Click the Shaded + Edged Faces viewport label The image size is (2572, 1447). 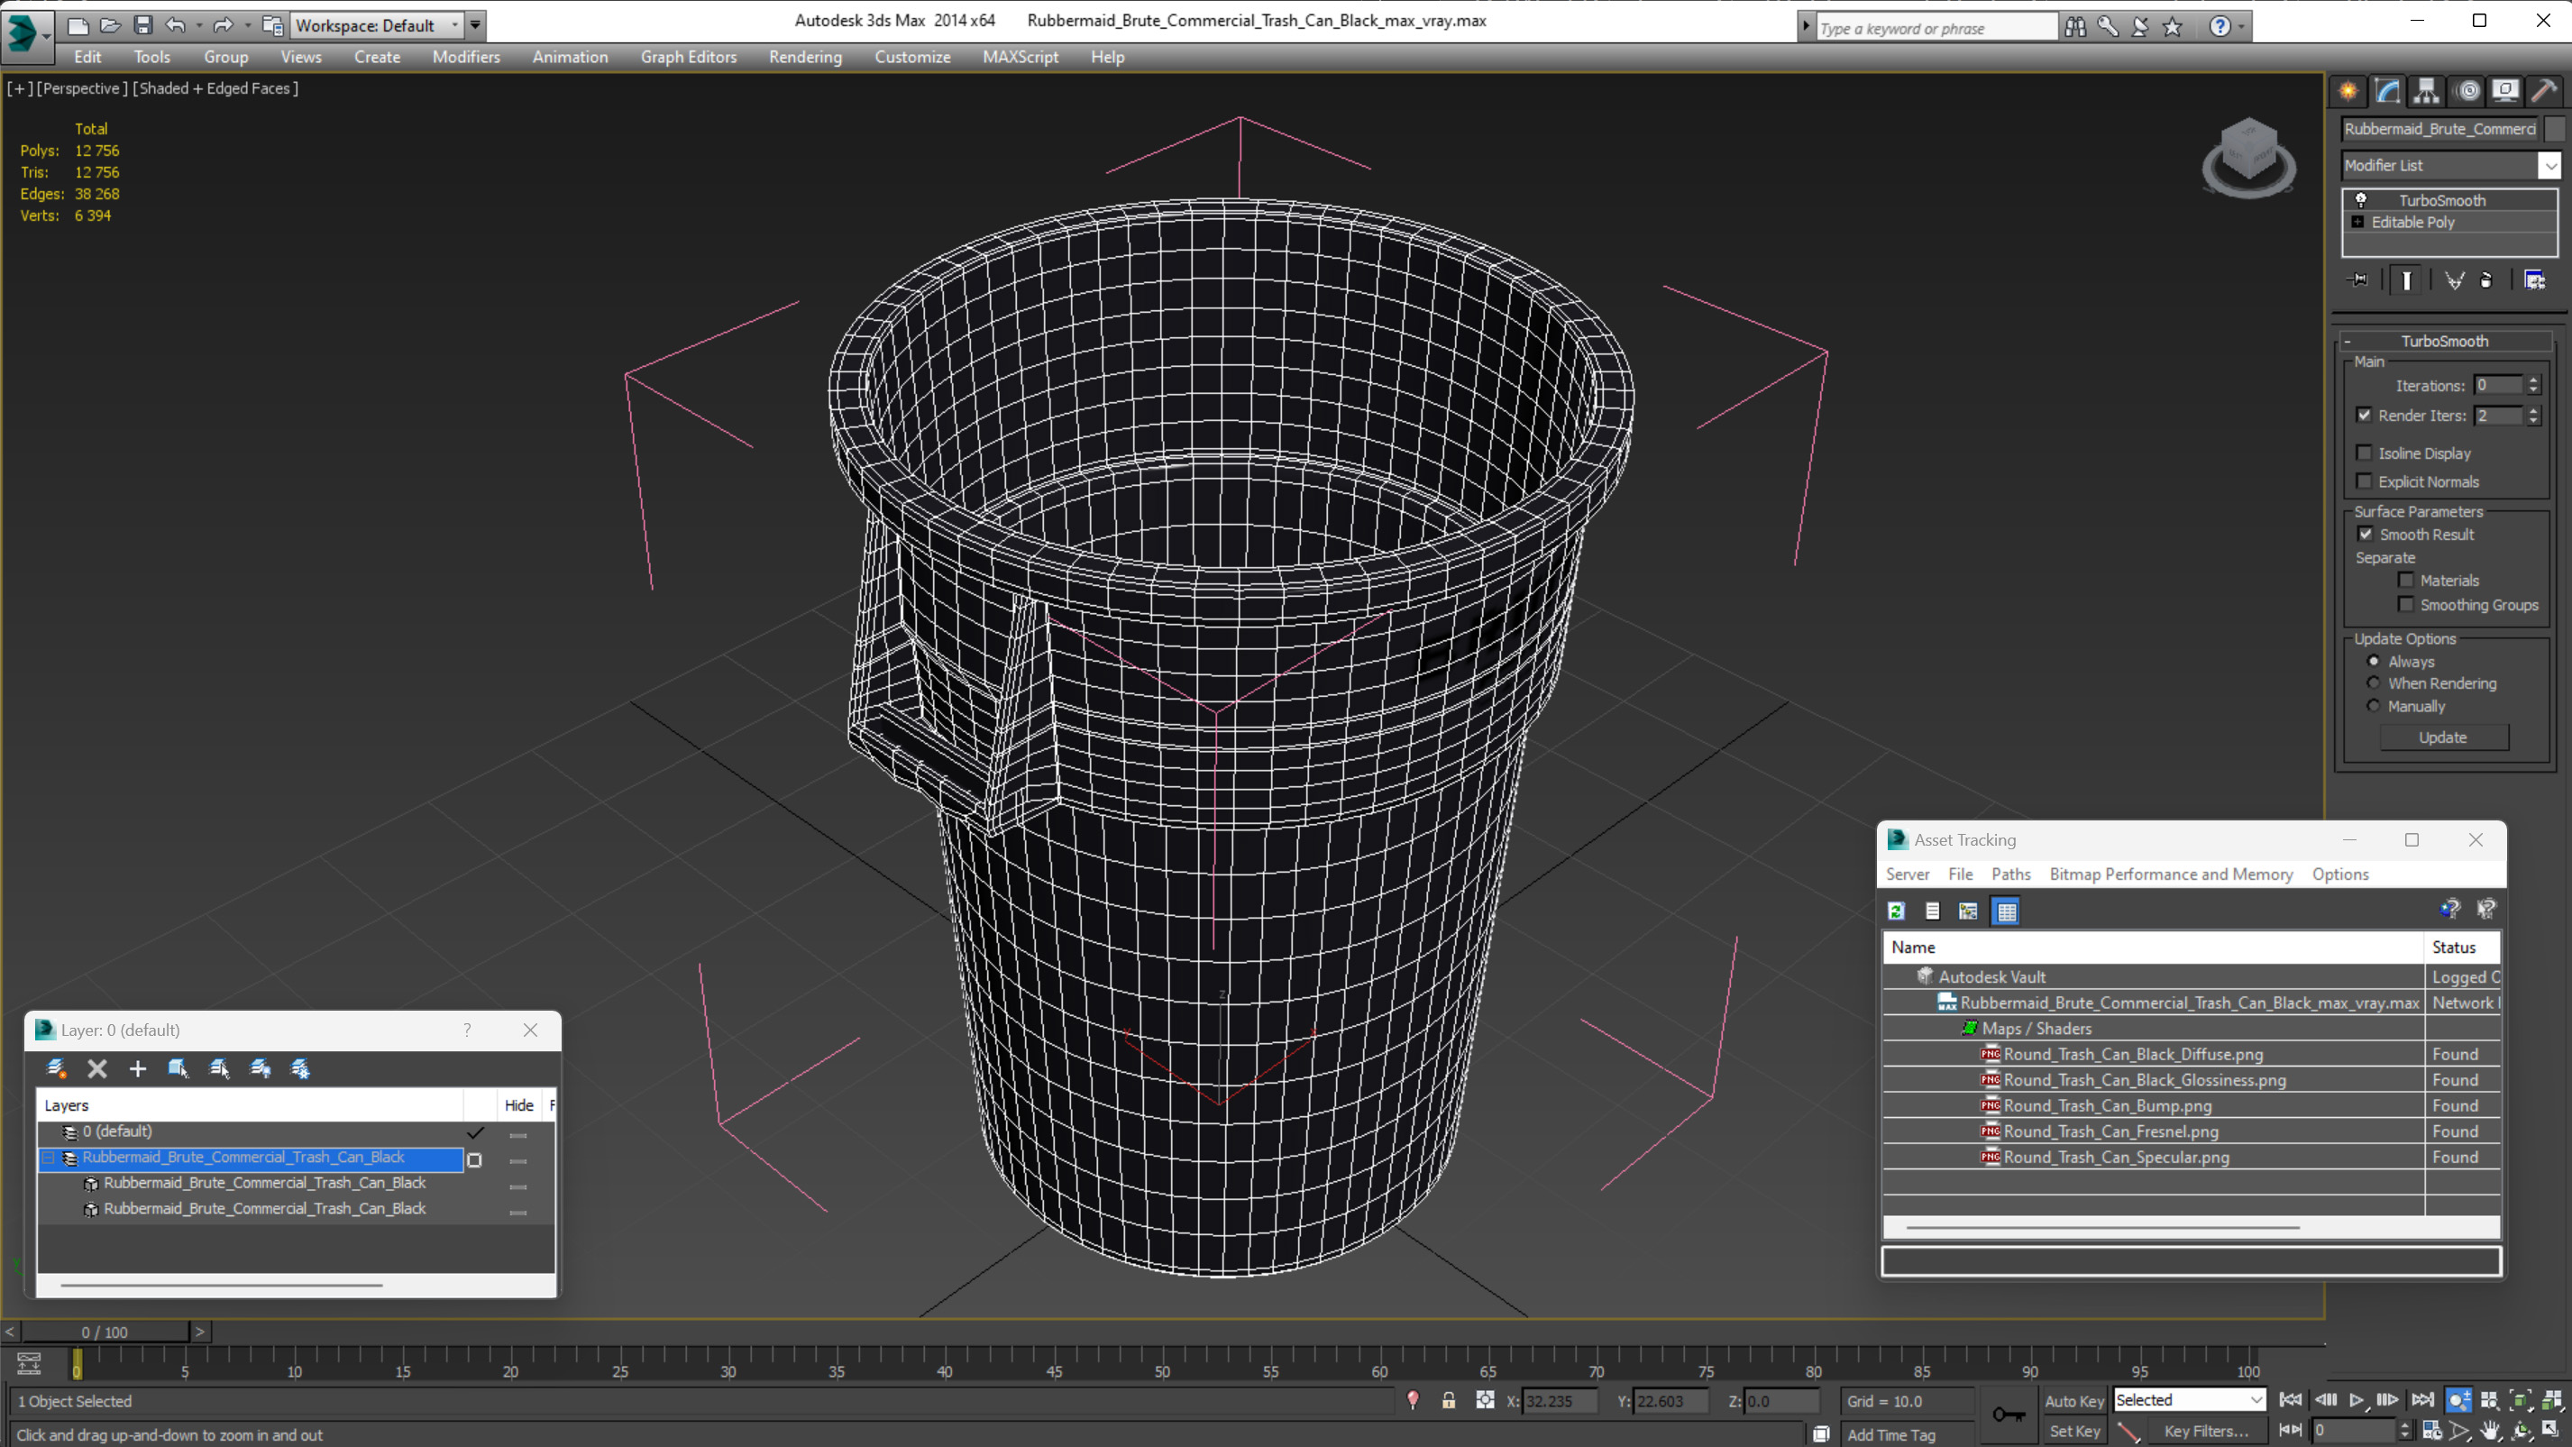coord(215,87)
